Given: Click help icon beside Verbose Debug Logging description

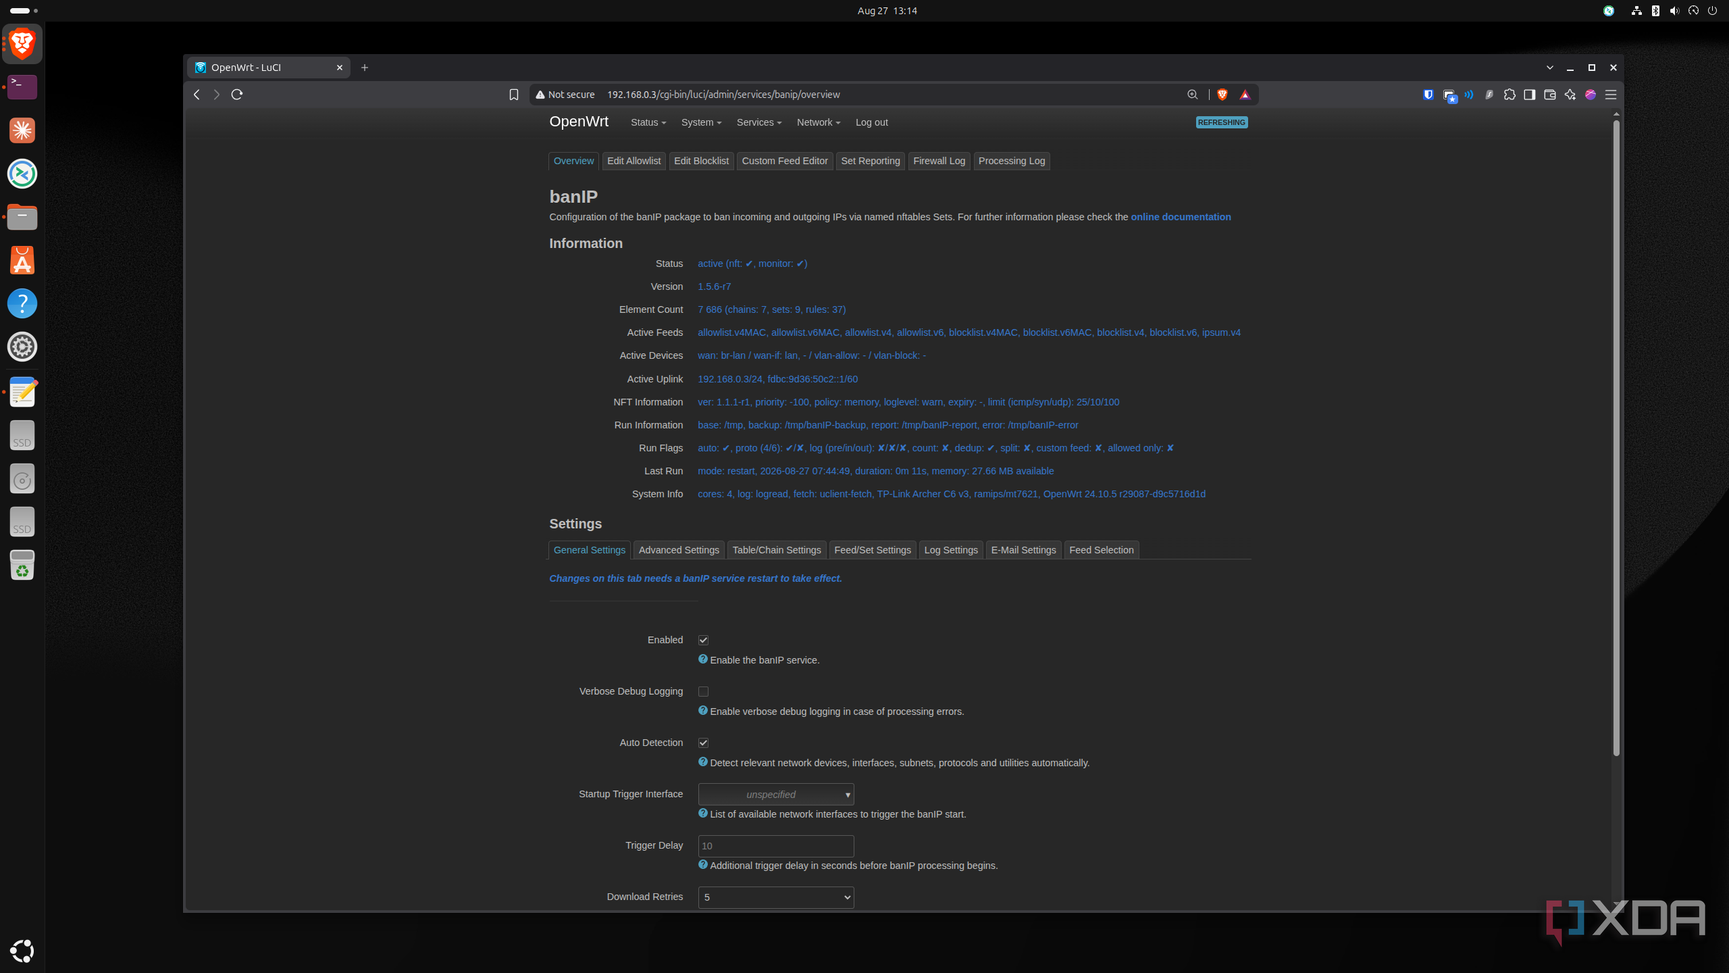Looking at the screenshot, I should pos(703,711).
